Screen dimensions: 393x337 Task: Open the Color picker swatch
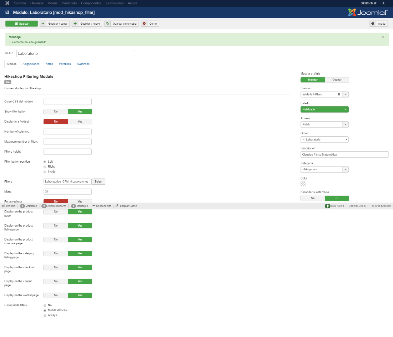point(303,184)
